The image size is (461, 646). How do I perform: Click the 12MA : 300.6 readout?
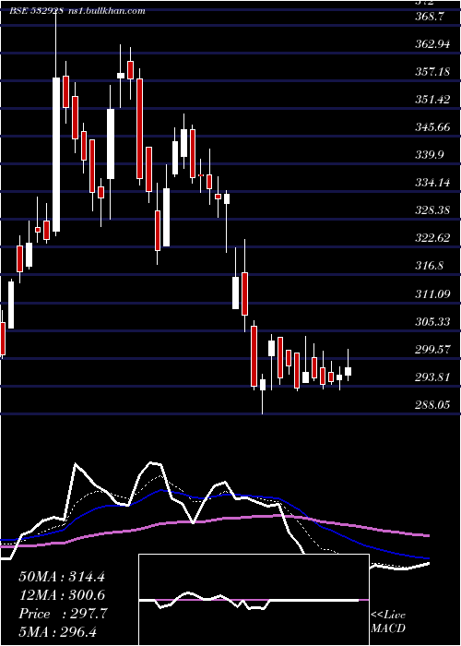[x=62, y=595]
